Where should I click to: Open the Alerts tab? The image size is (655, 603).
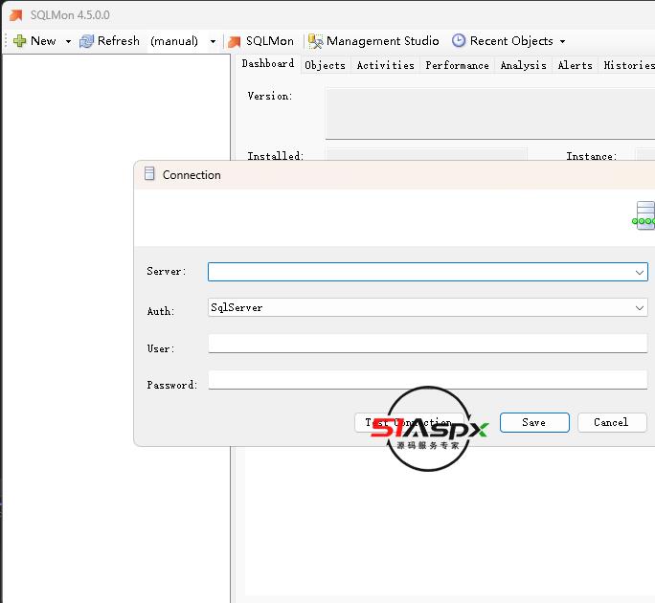[575, 65]
